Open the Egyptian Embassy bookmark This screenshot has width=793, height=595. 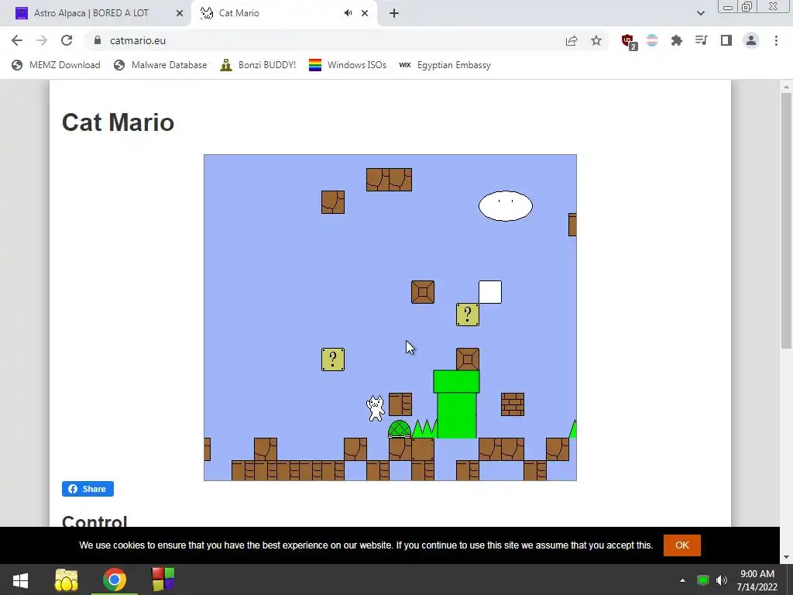(x=445, y=65)
